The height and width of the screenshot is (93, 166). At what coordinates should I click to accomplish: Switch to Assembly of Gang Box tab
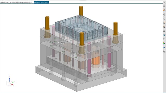tap(16, 2)
